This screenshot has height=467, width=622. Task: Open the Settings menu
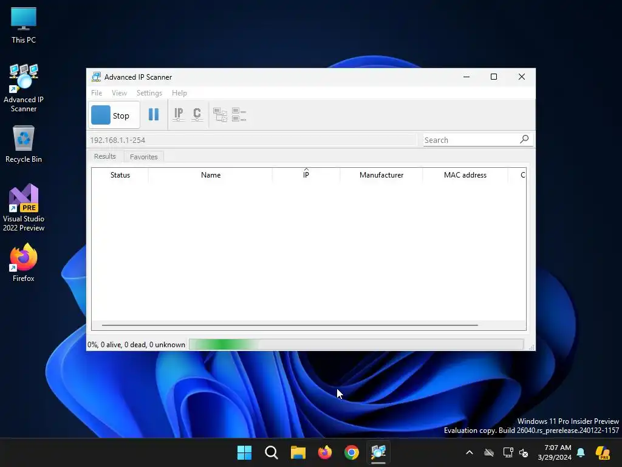click(x=149, y=93)
